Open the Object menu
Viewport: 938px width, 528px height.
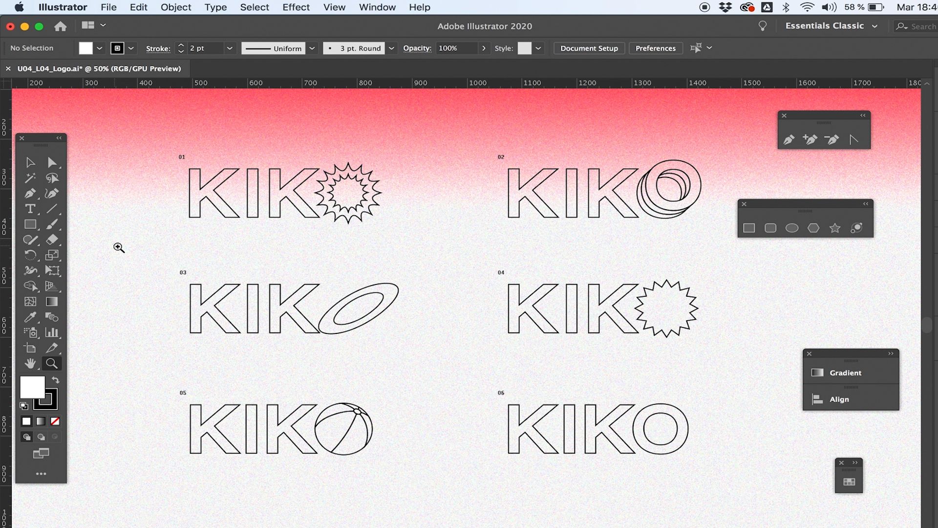tap(176, 7)
